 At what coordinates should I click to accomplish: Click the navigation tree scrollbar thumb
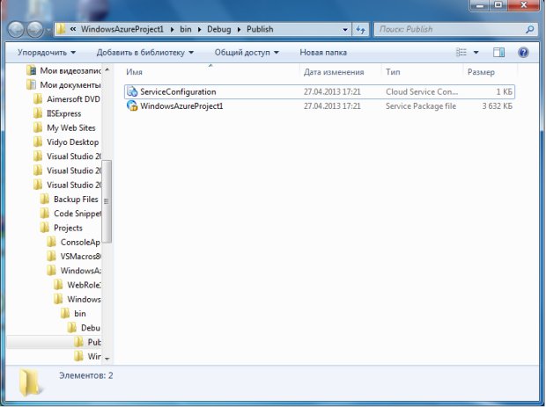tap(107, 201)
